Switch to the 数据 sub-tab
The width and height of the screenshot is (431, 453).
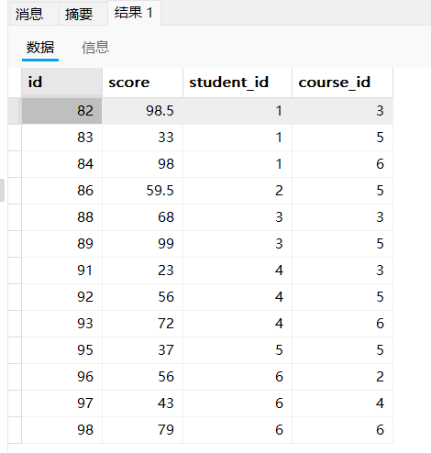(40, 48)
